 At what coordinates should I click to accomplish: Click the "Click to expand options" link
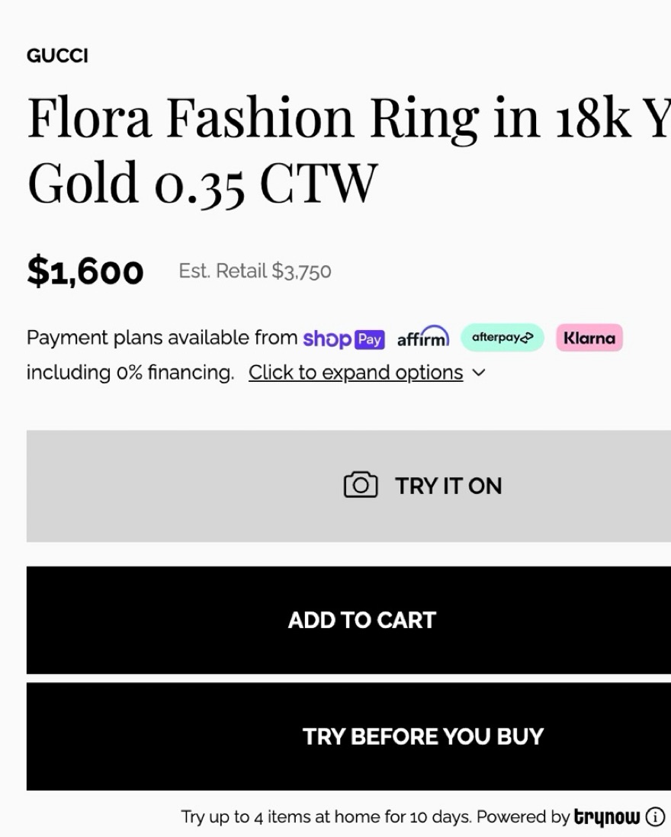tap(355, 373)
